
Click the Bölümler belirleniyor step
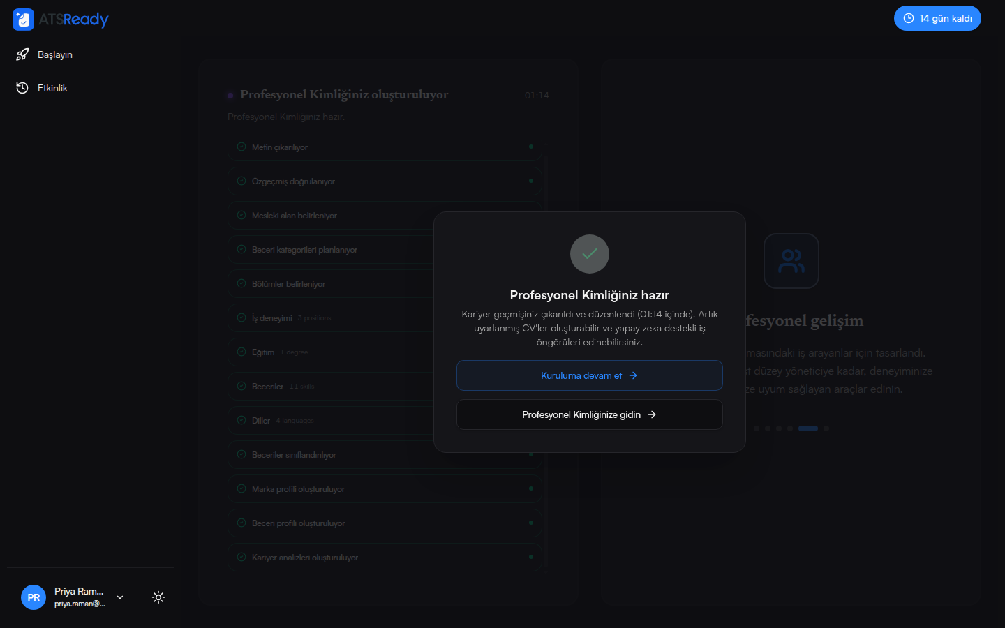[x=385, y=284]
